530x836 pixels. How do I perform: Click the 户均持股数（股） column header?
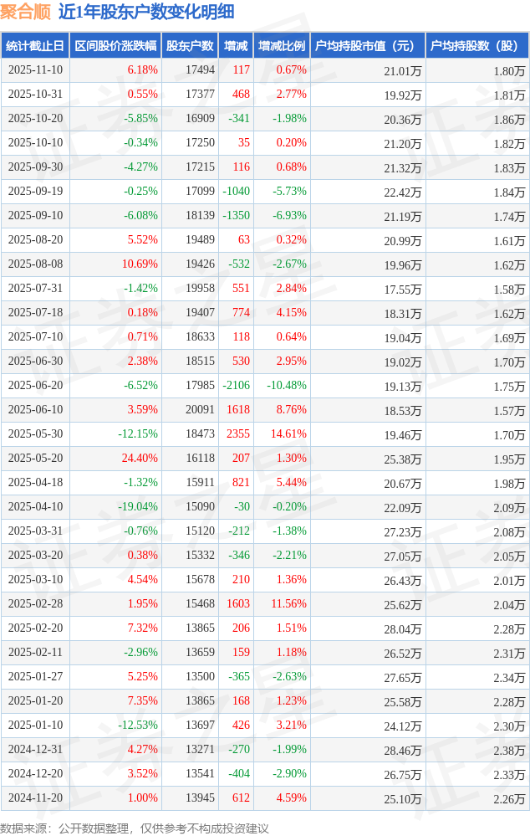(x=476, y=46)
